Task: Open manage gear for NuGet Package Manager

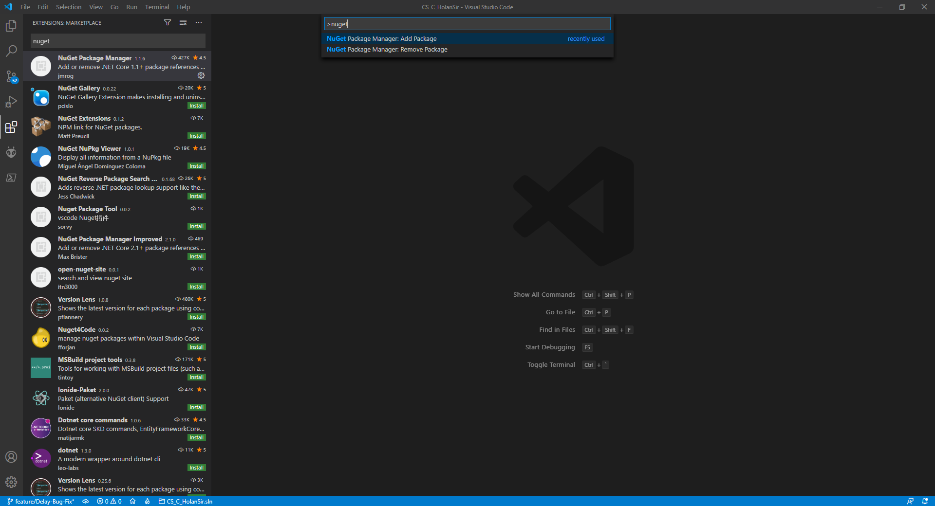Action: point(201,76)
